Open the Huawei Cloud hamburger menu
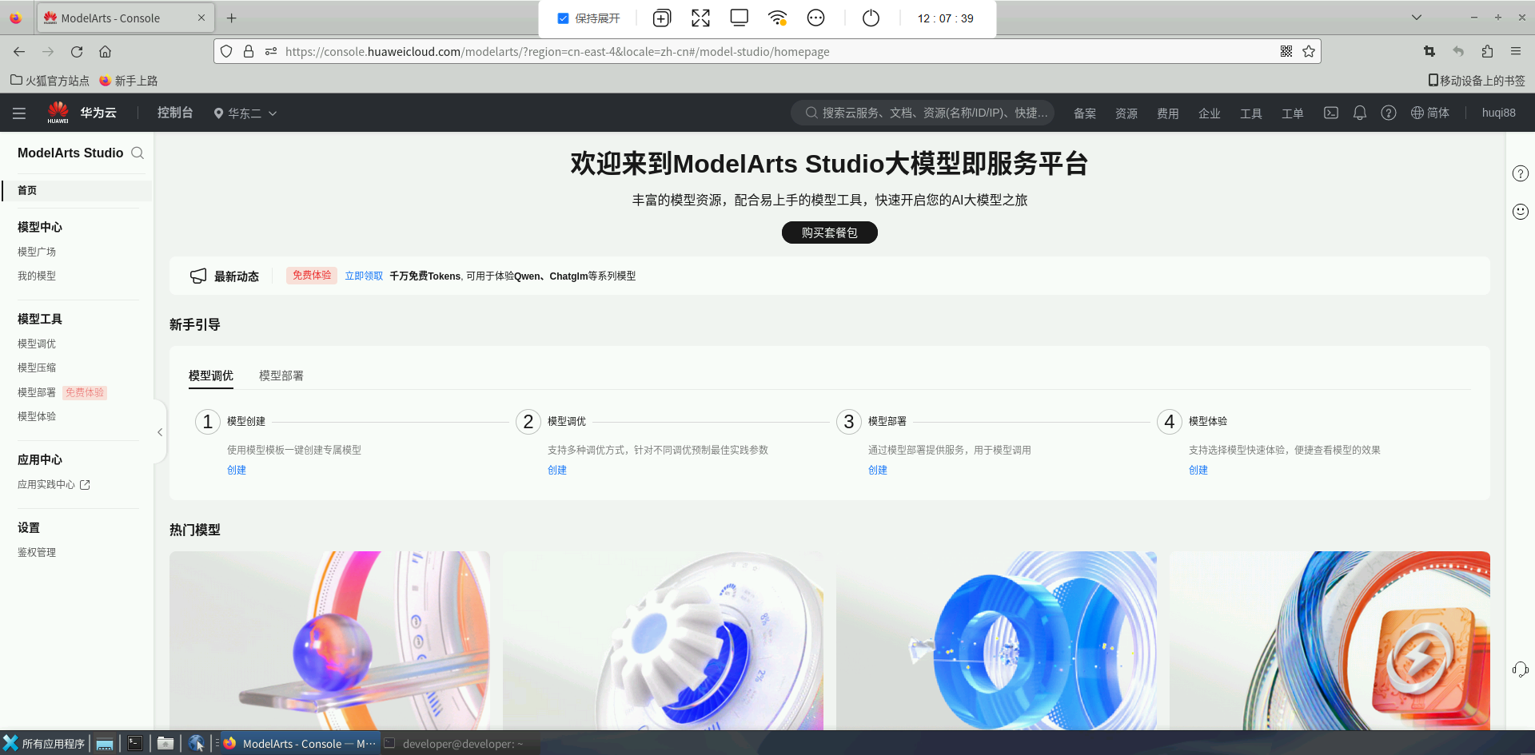 pyautogui.click(x=19, y=113)
